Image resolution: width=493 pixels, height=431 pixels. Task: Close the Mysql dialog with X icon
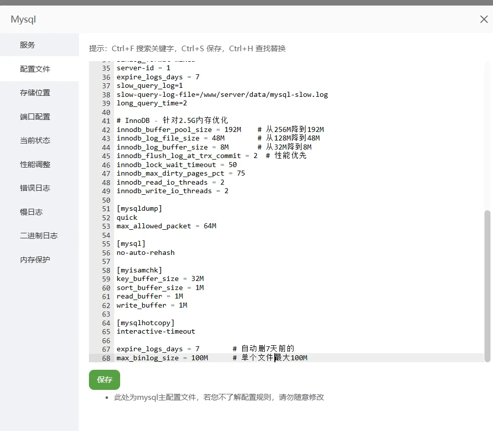pos(483,20)
